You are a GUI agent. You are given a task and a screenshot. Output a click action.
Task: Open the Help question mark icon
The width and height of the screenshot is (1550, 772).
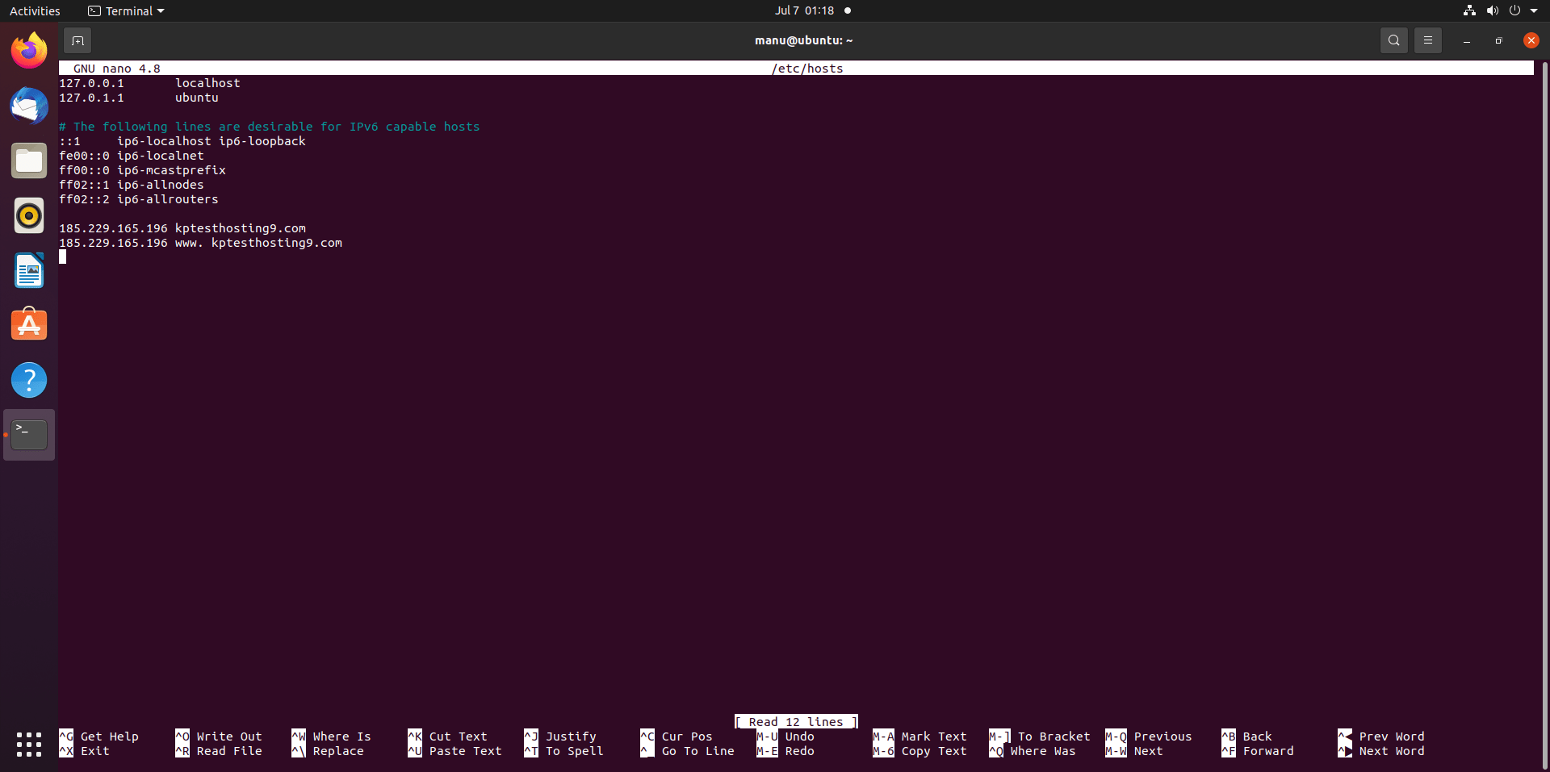pos(29,380)
